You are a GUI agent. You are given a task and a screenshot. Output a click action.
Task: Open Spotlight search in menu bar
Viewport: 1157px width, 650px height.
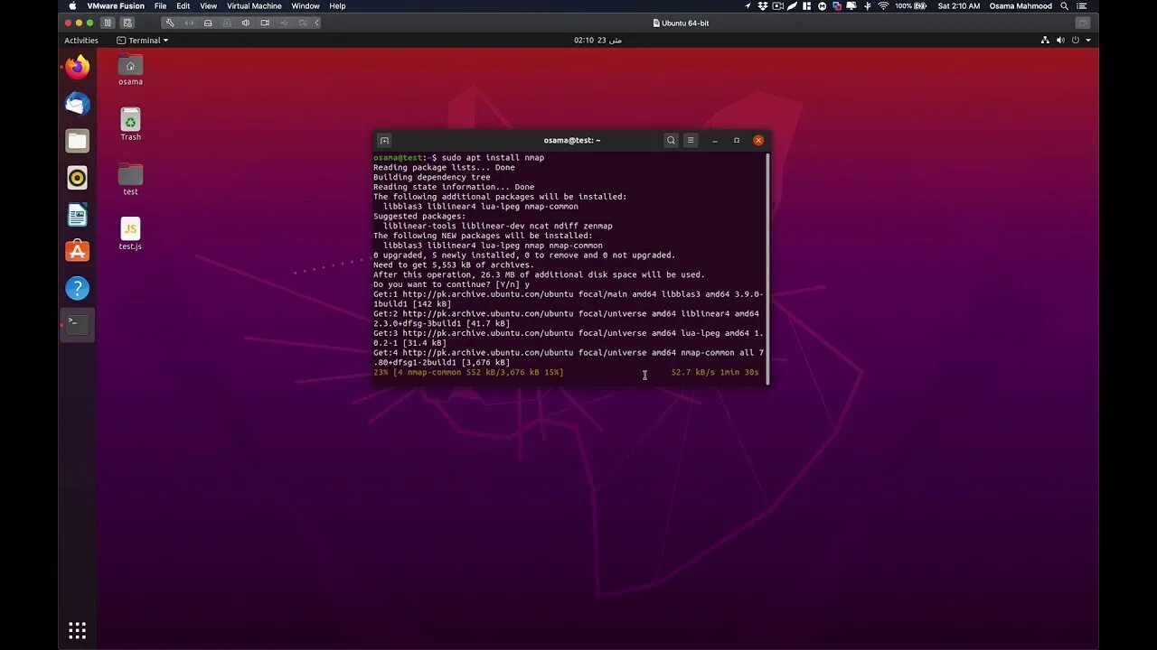[1064, 6]
